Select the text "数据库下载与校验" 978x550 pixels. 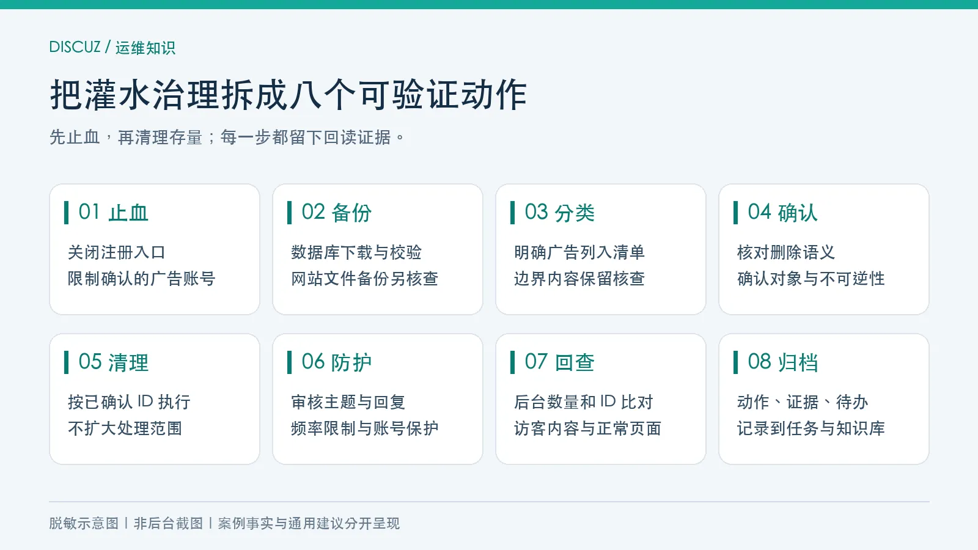coord(356,252)
